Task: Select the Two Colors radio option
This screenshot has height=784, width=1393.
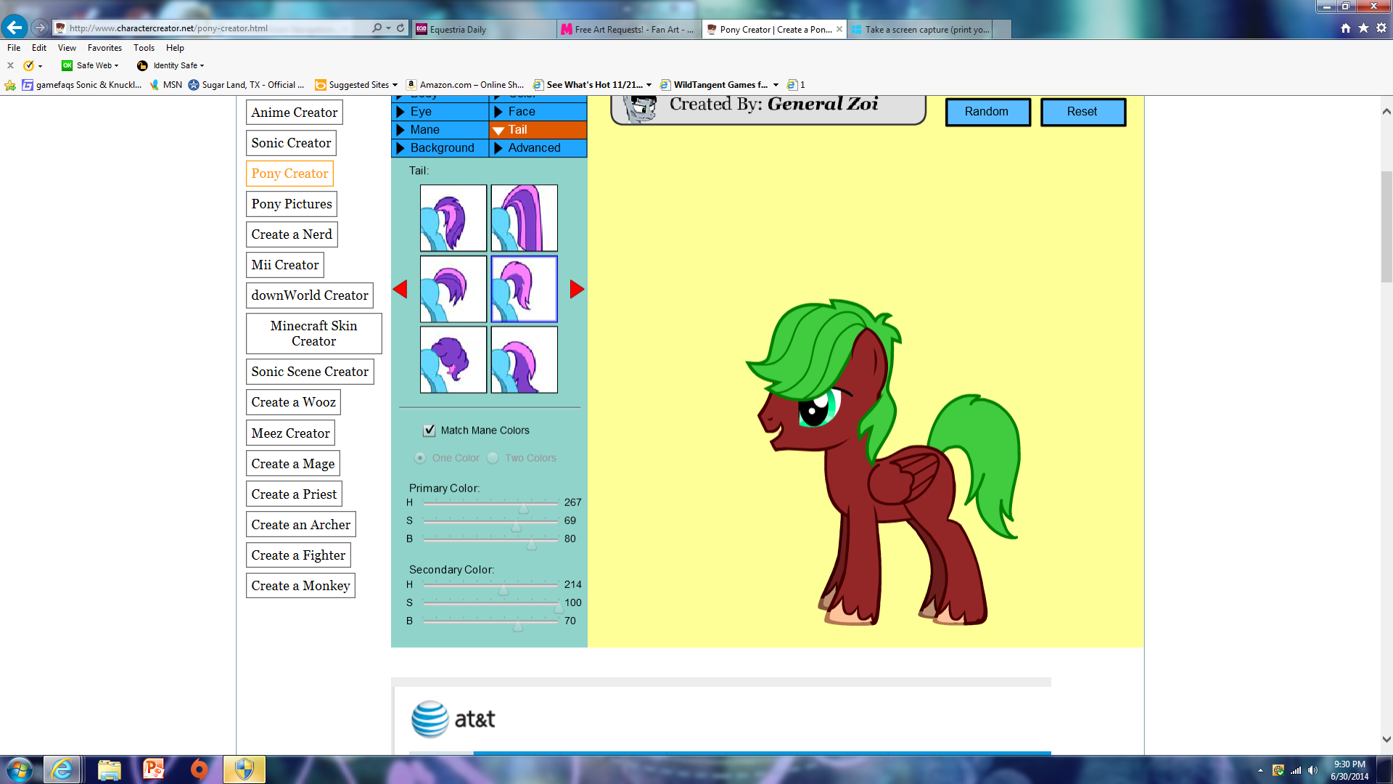Action: pos(493,457)
